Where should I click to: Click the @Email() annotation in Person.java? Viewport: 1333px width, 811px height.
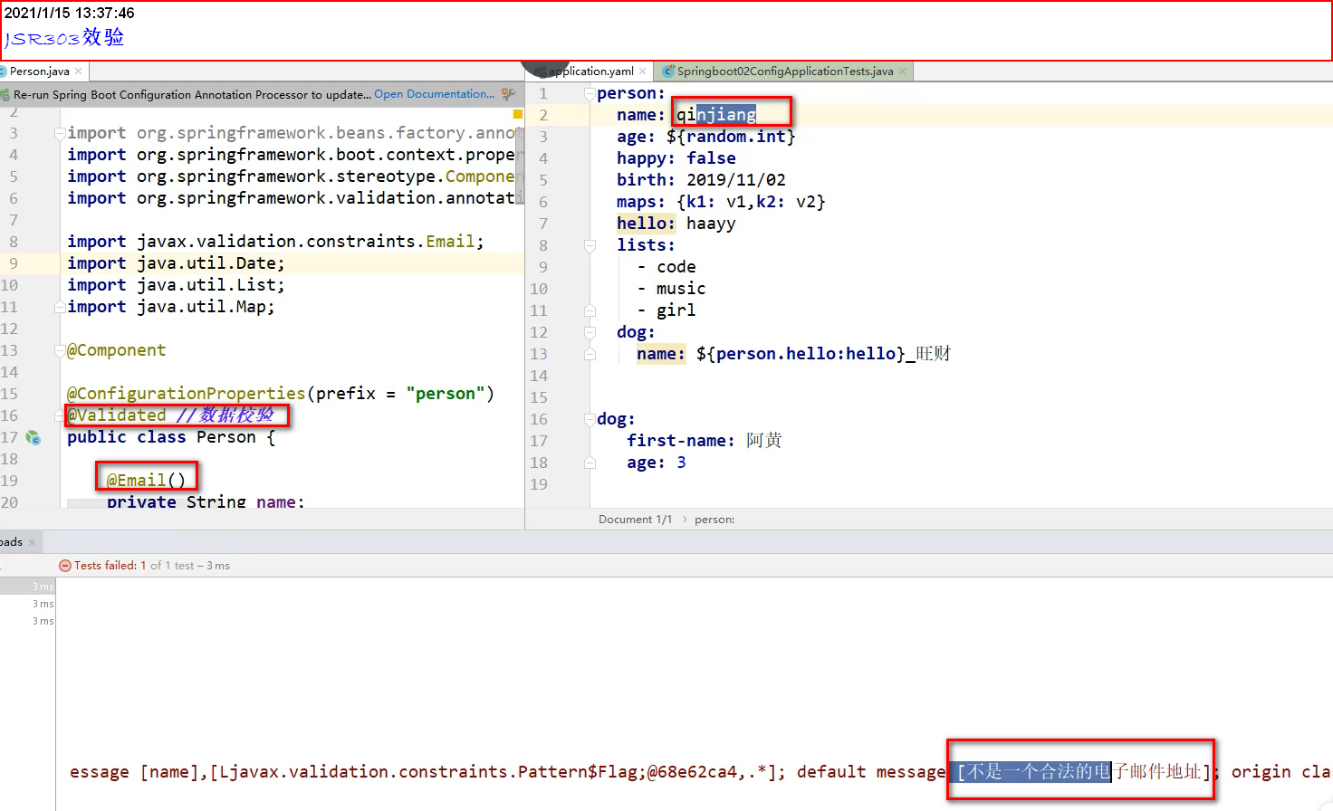(x=146, y=481)
